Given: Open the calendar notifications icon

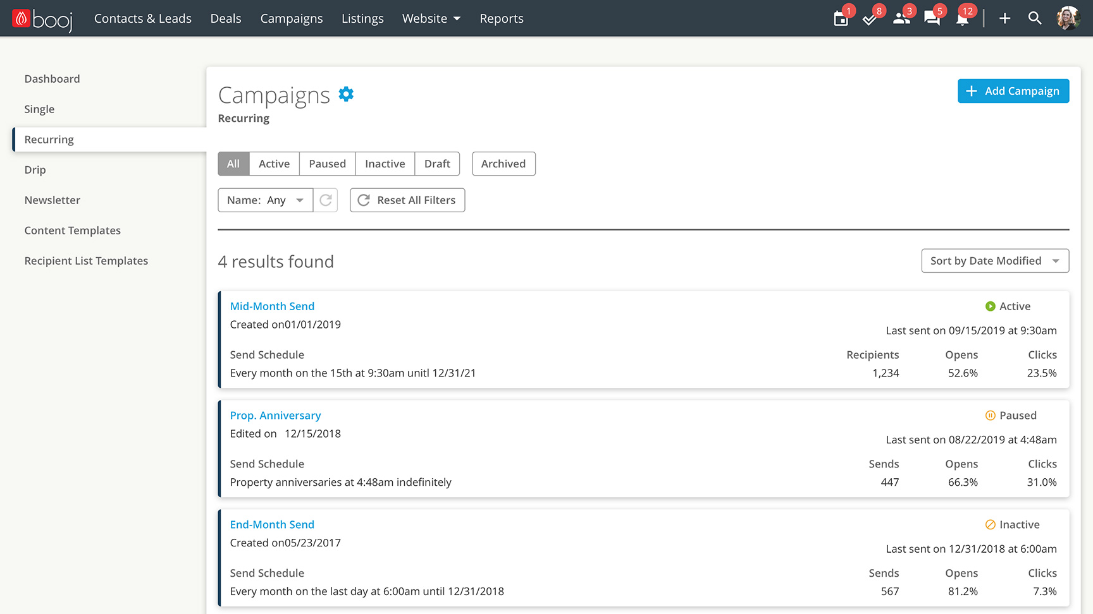Looking at the screenshot, I should pyautogui.click(x=841, y=19).
